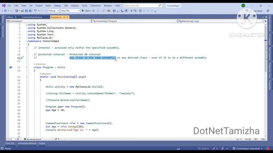Click the search magnifier icon

[160, 6]
